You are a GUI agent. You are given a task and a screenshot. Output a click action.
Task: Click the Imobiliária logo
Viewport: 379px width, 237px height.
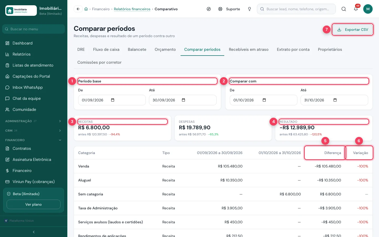(x=21, y=11)
